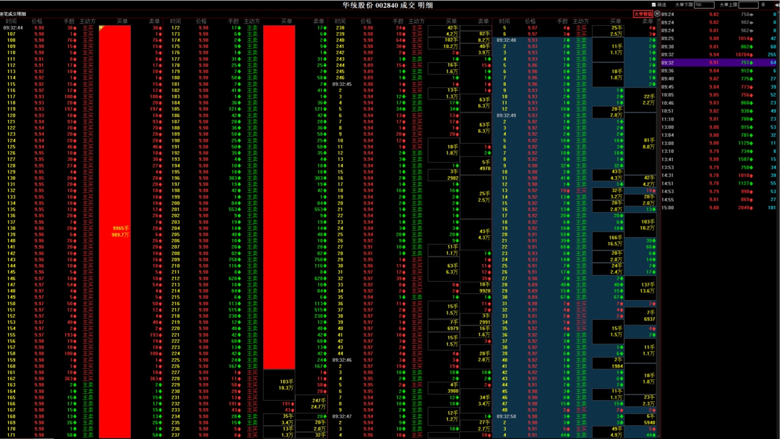The width and height of the screenshot is (780, 439).
Task: Select trade row 119 with 197 lots
Action: (82, 109)
